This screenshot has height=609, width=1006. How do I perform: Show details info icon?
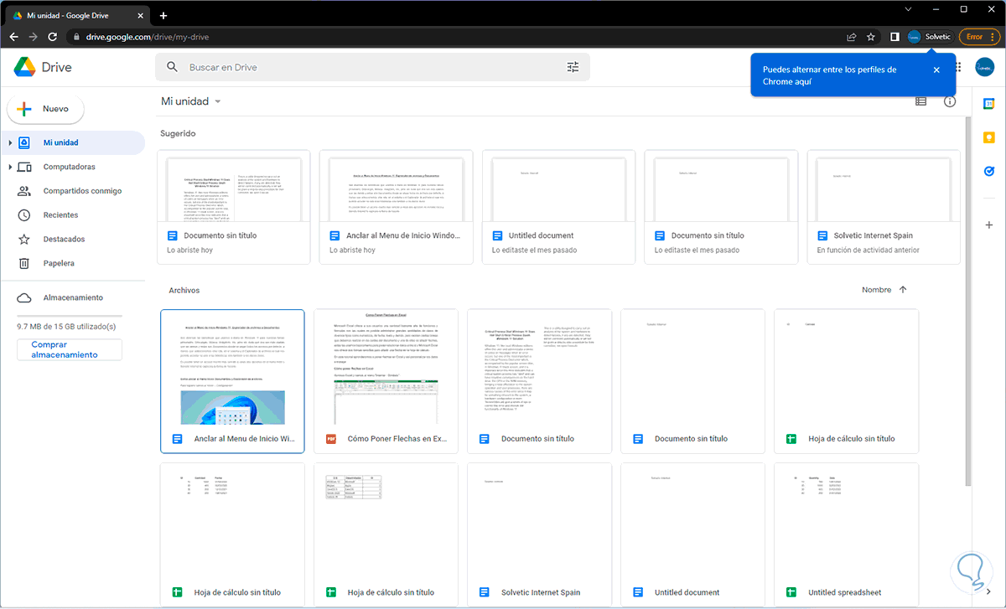[x=950, y=101]
